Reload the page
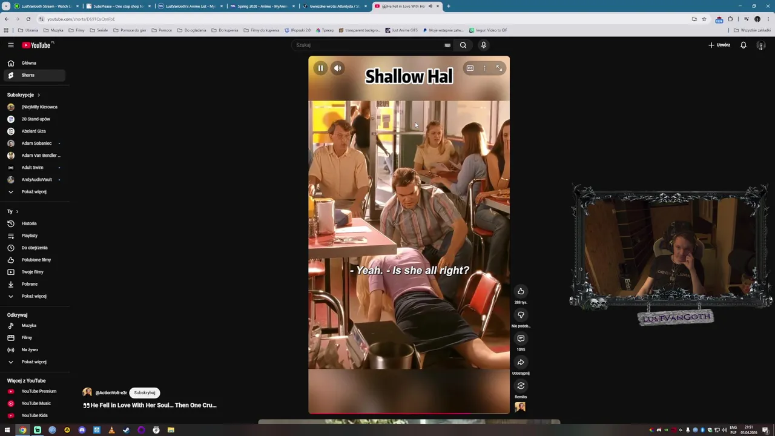 pos(28,19)
